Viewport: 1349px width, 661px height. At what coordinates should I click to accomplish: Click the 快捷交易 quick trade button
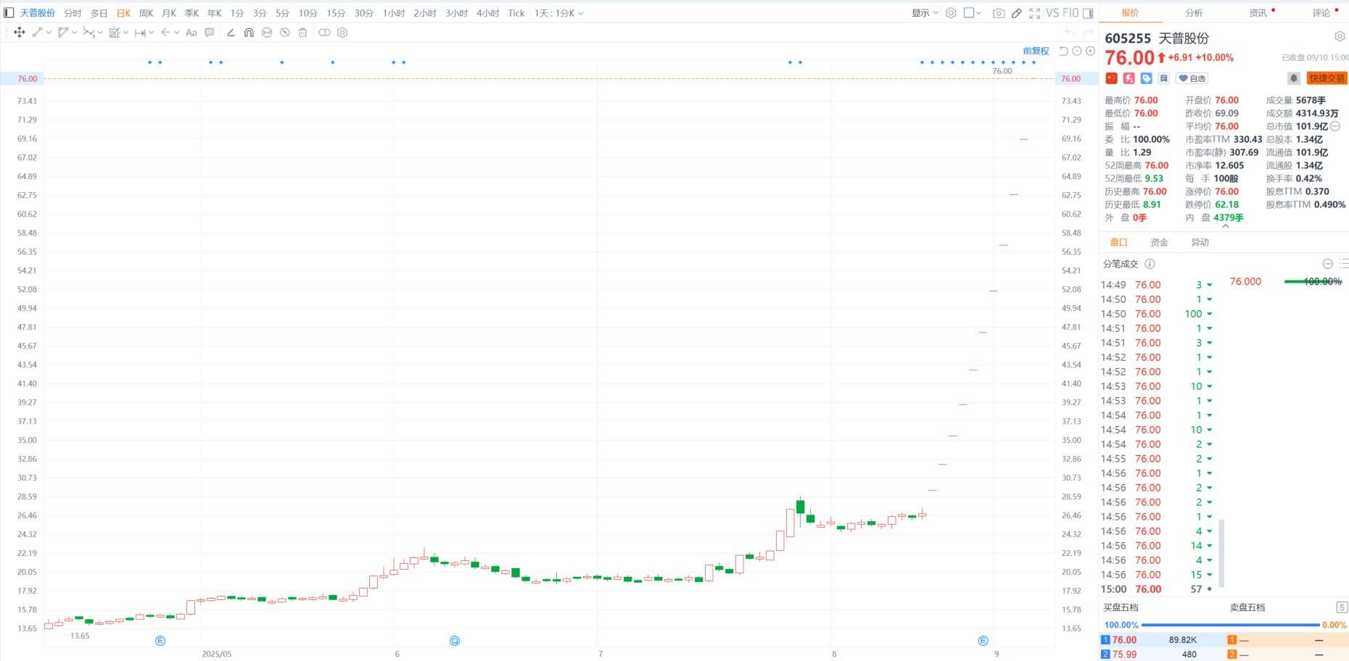tap(1327, 78)
